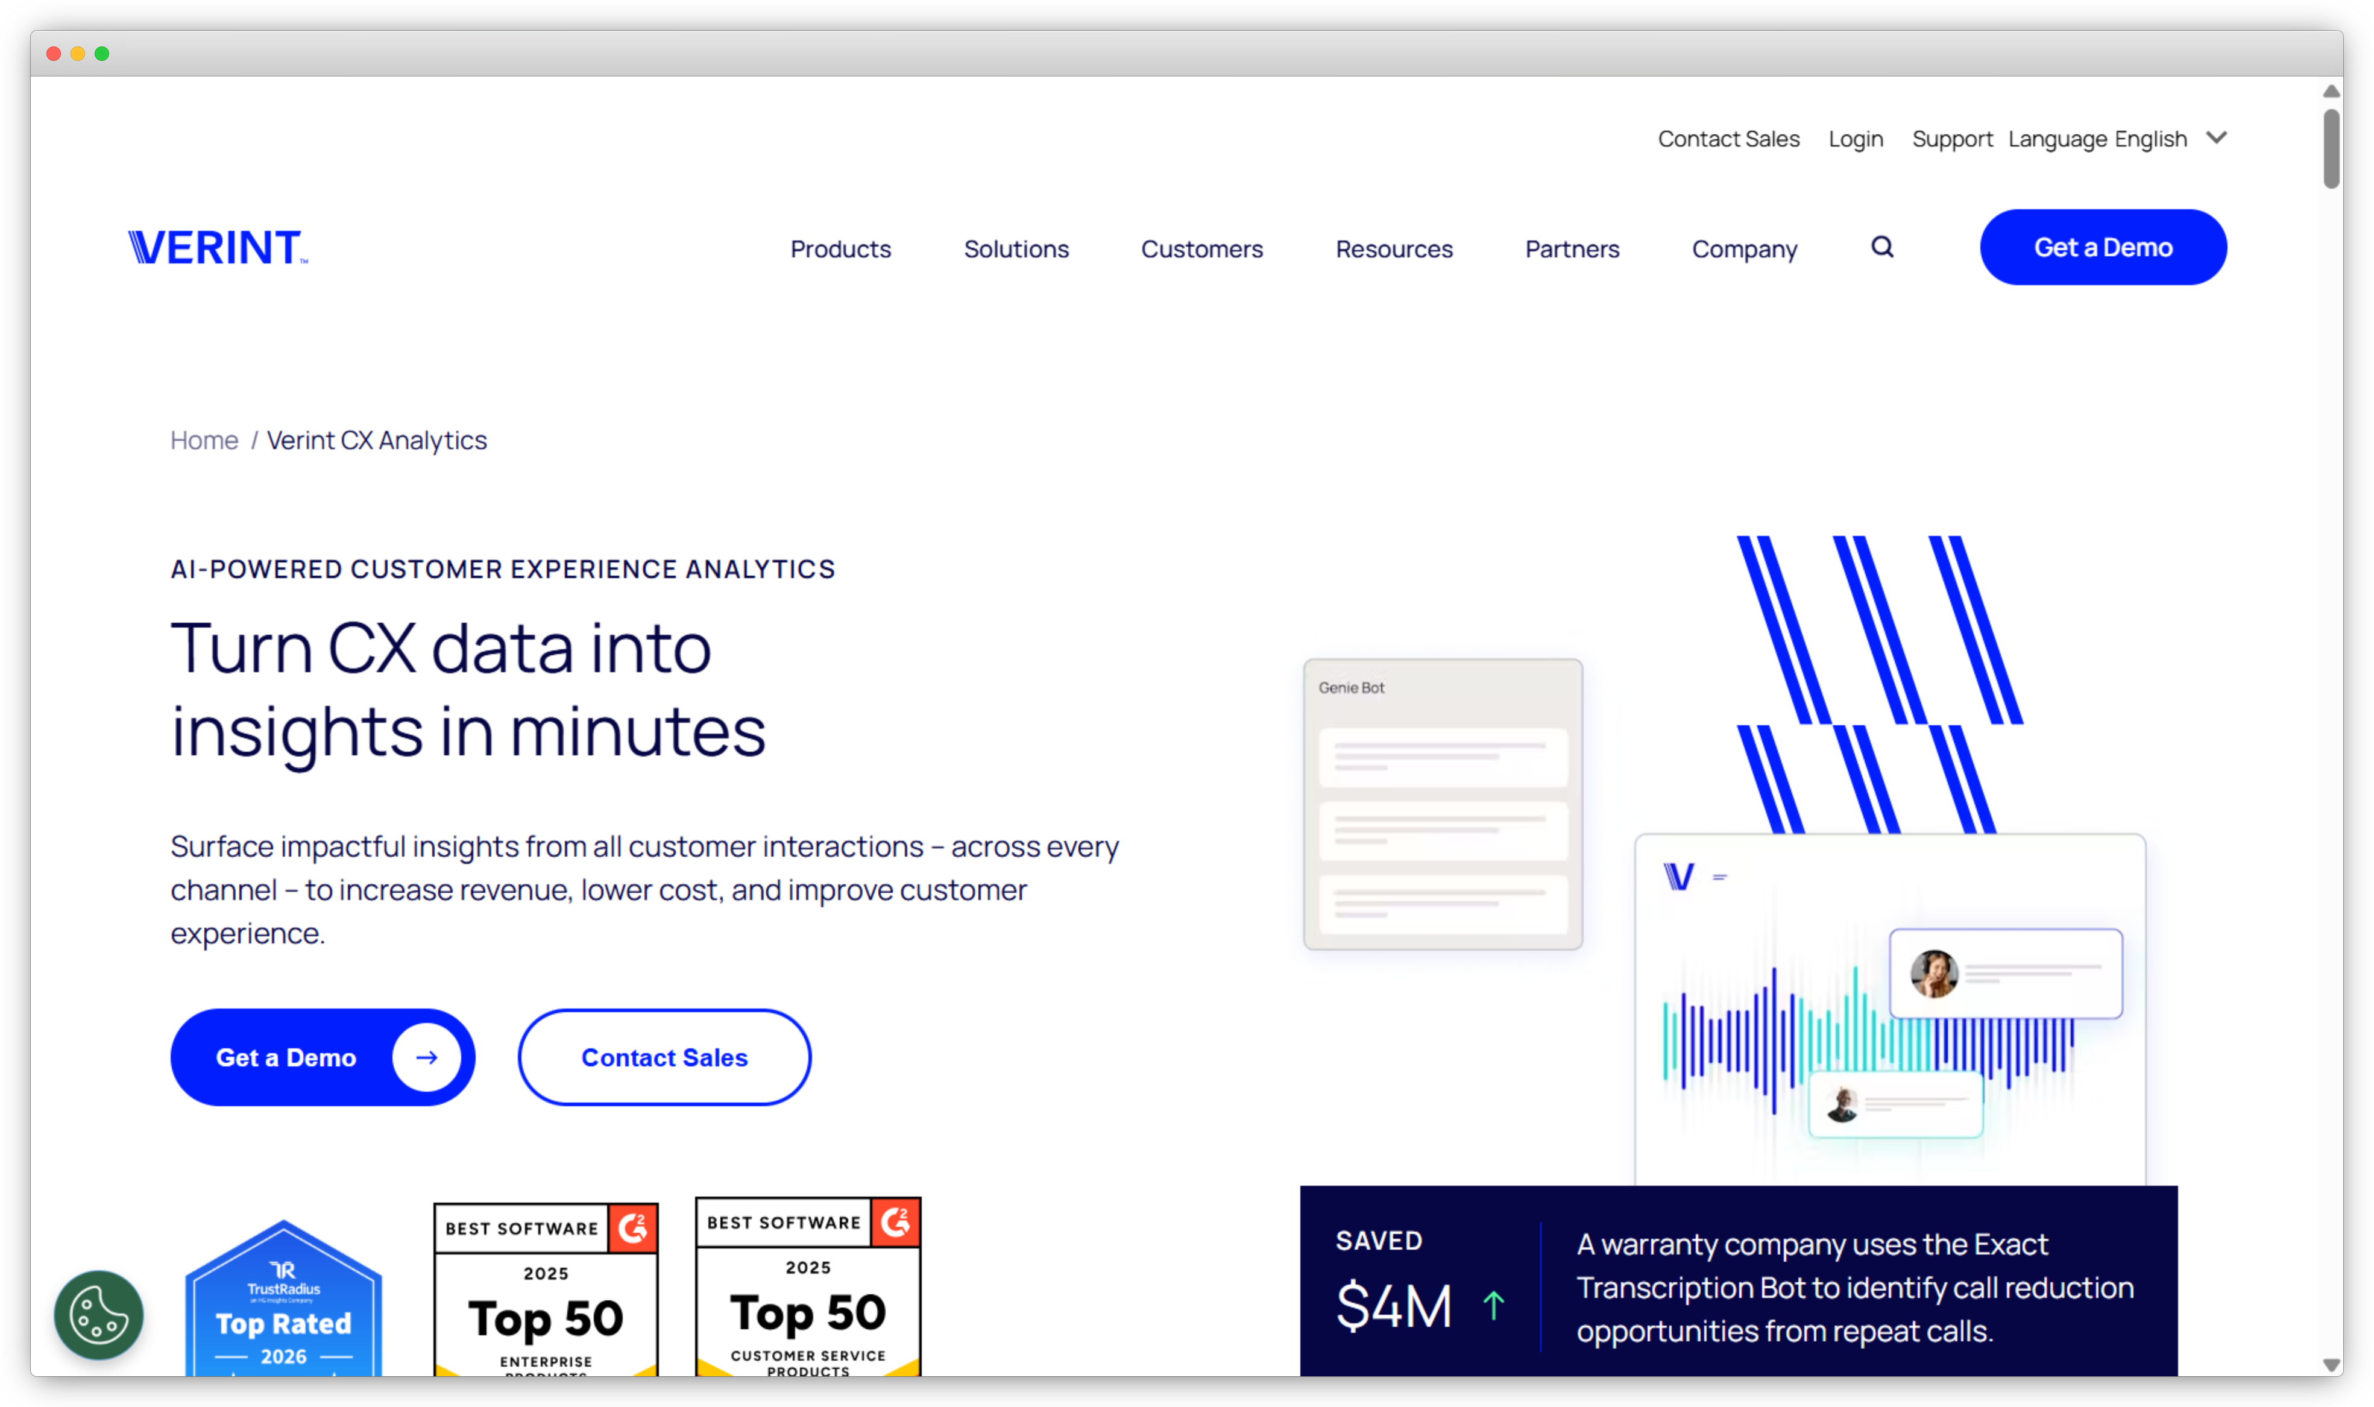Open cookie preferences icon
This screenshot has width=2374, height=1407.
(99, 1314)
